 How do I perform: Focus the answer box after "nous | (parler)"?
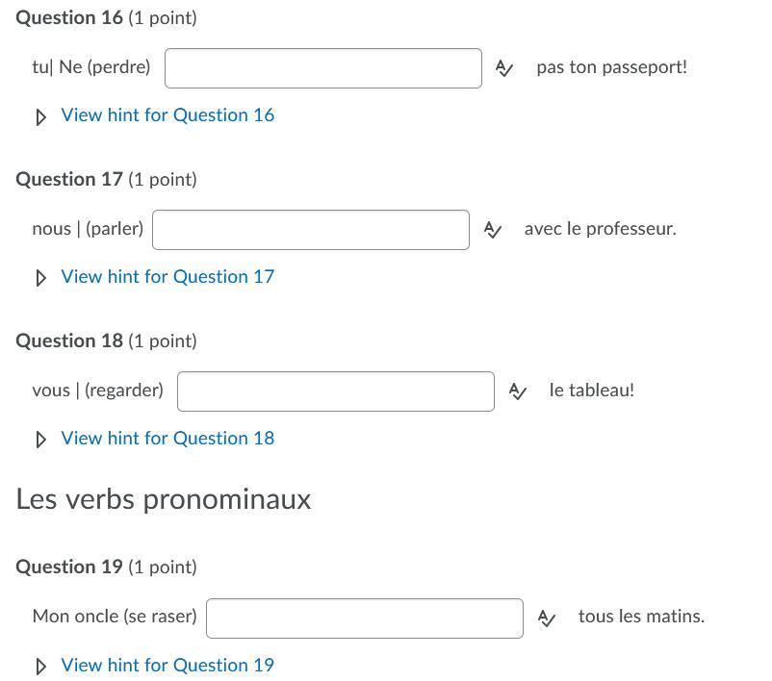pos(310,230)
